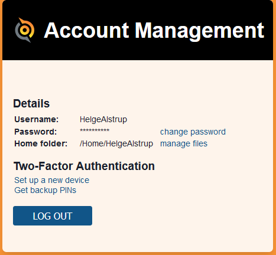Click the word Account in the header
The width and height of the screenshot is (276, 255).
86,31
